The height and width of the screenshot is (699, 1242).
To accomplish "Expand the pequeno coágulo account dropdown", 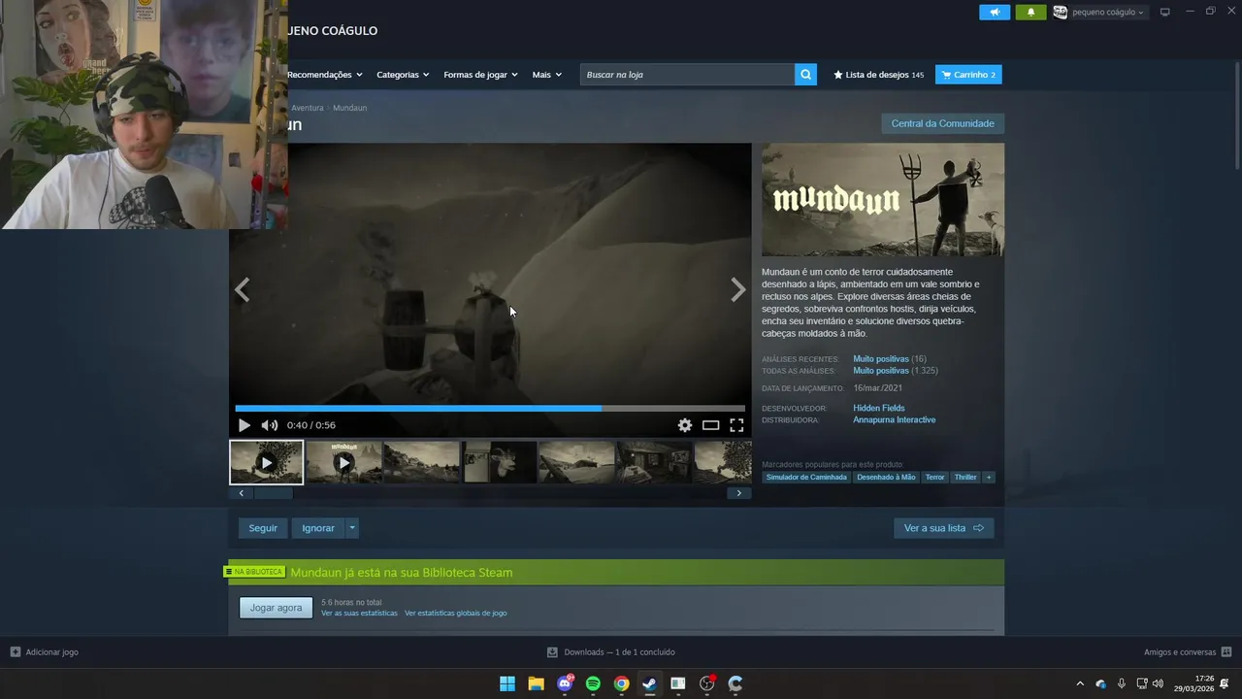I will click(1107, 13).
